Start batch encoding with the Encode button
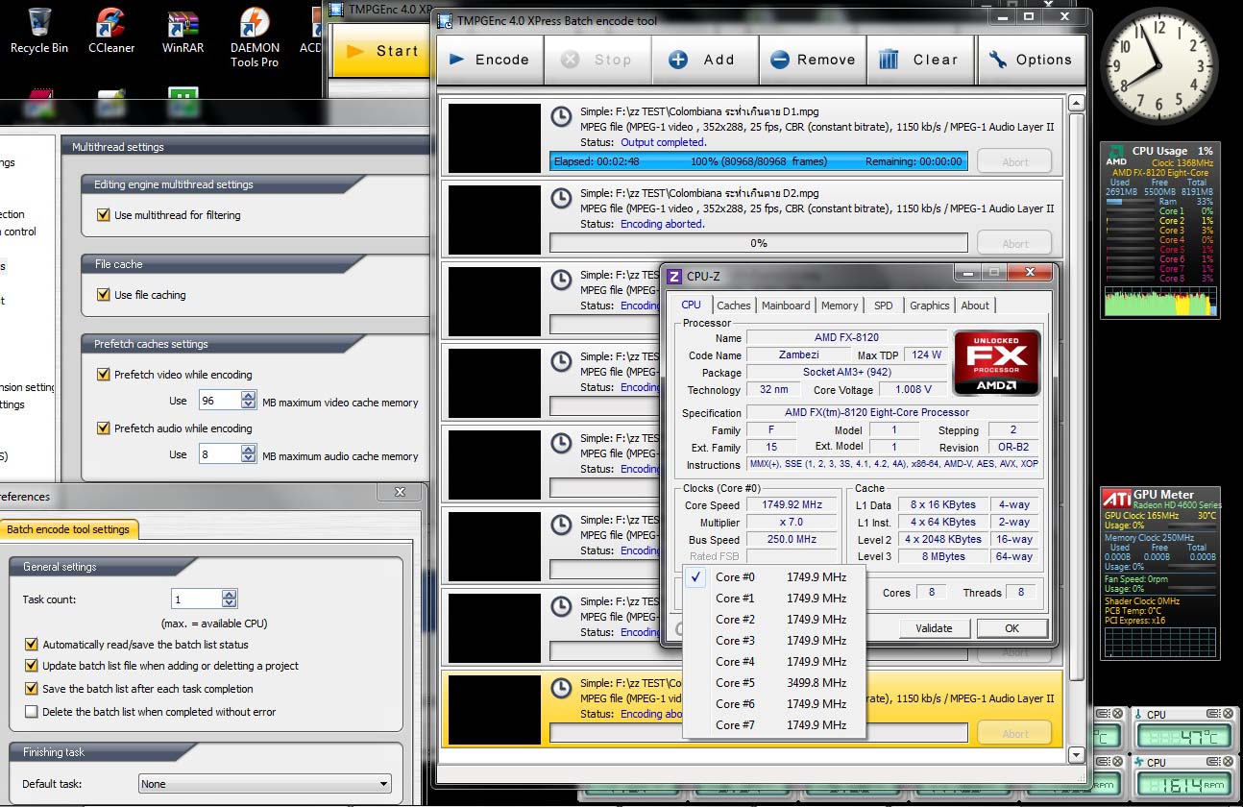The image size is (1243, 807). (490, 60)
